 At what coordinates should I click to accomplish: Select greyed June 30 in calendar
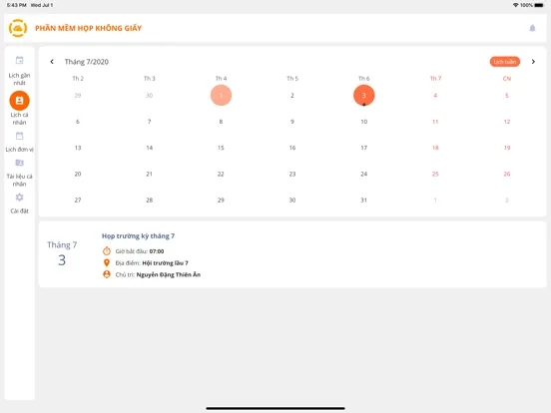click(x=150, y=95)
